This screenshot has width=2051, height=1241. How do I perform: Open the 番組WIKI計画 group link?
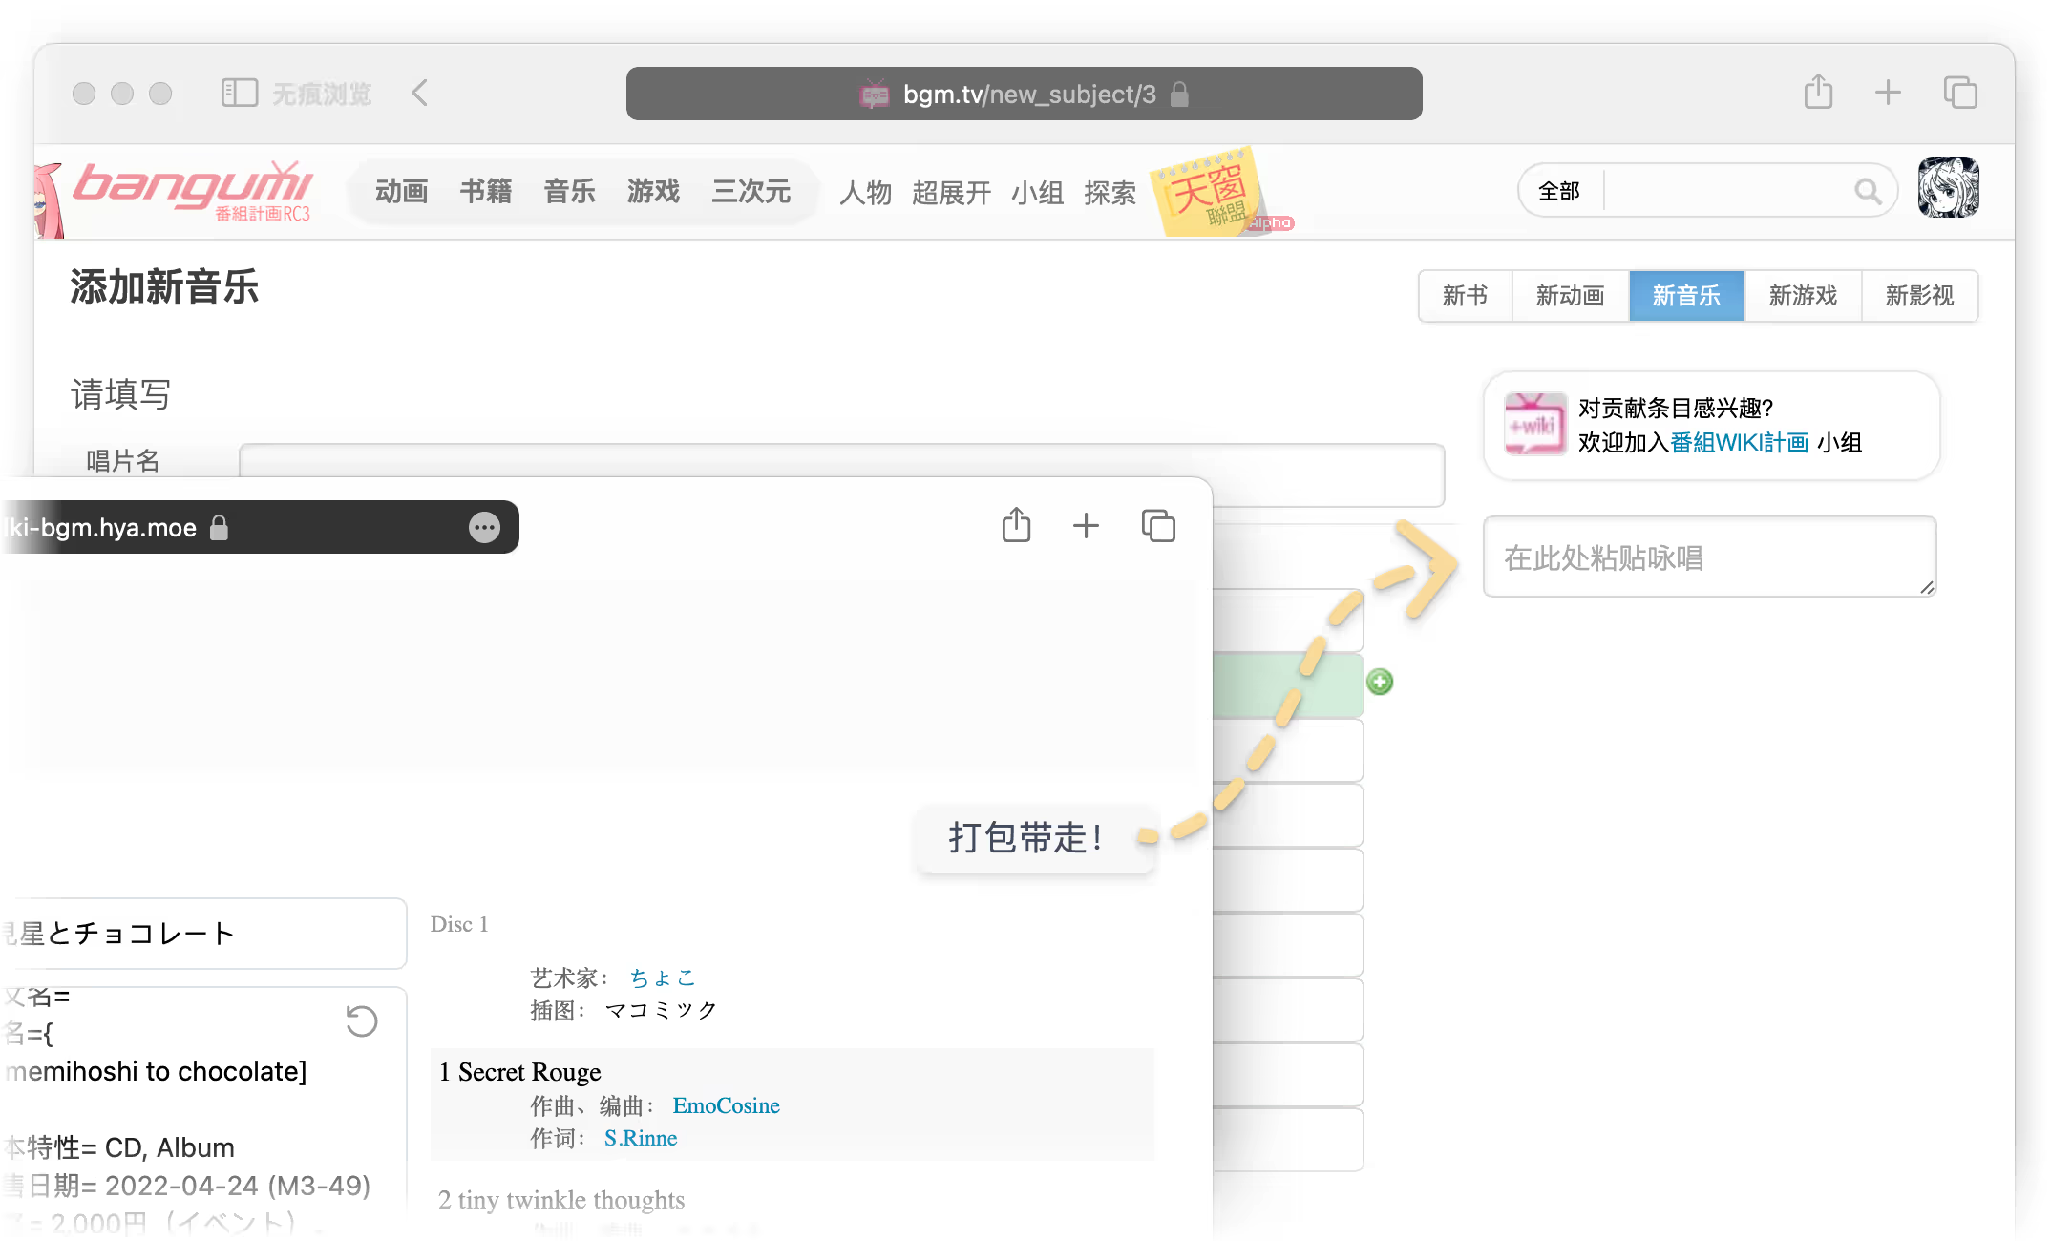[1739, 442]
